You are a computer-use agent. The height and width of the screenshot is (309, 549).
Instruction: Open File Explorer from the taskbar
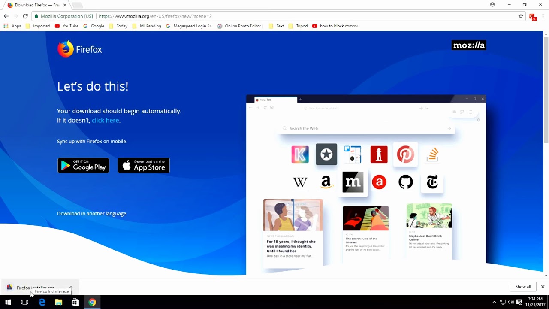pyautogui.click(x=58, y=303)
